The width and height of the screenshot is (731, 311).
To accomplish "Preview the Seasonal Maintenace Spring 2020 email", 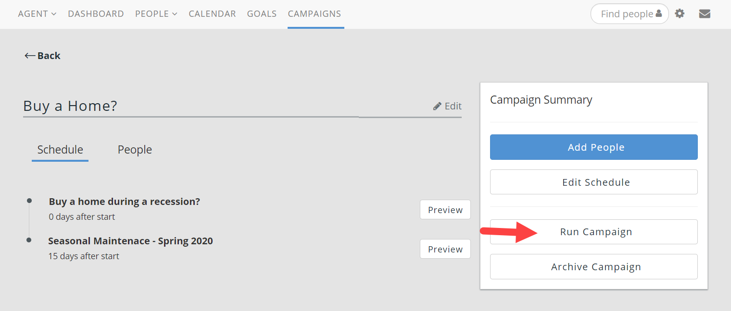I will click(445, 249).
